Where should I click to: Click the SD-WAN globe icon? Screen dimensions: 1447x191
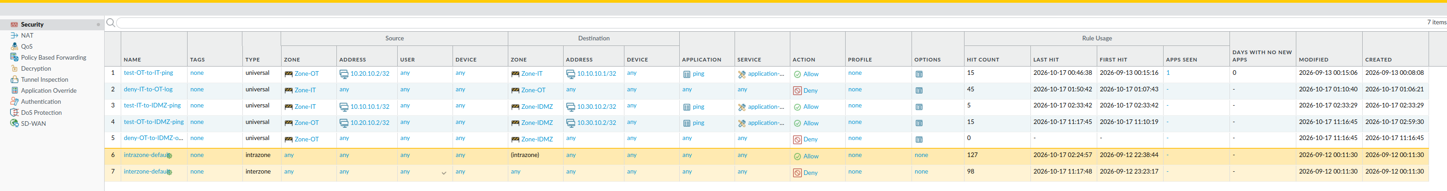[x=14, y=123]
